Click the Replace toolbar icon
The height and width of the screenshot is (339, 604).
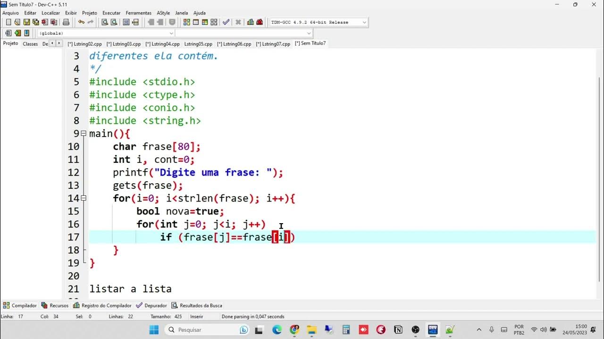[114, 22]
